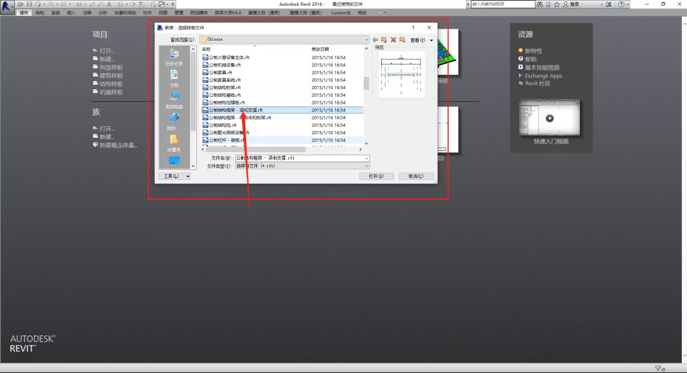
Task: Play the 快速入门视频 thumbnail
Action: (549, 118)
